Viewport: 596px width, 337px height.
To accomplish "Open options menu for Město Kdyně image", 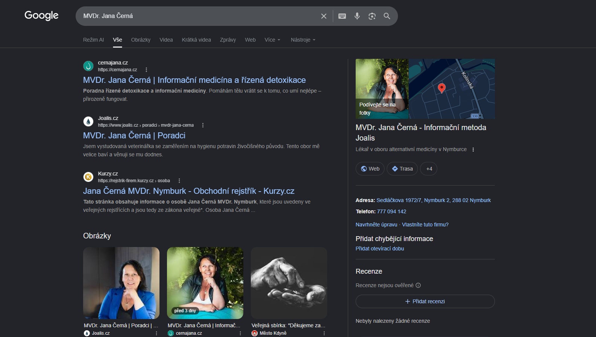I will click(324, 333).
